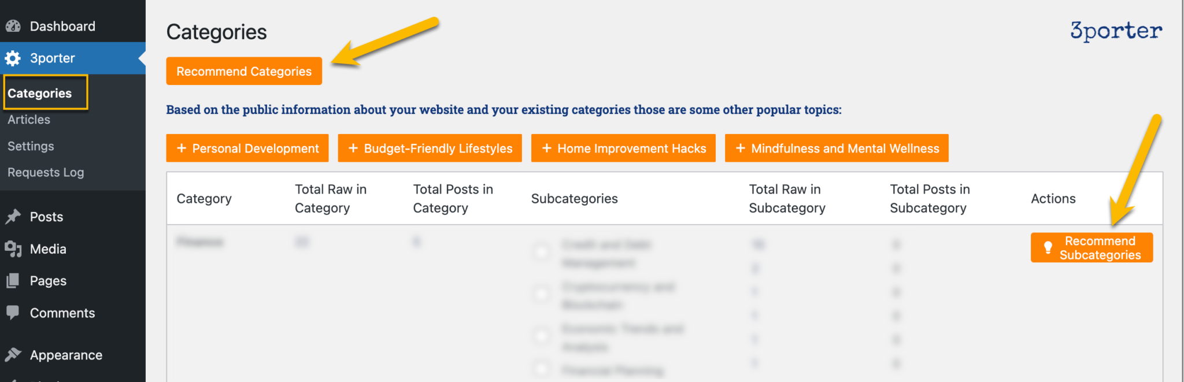
Task: Click the Appearance paintbrush icon
Action: (13, 355)
